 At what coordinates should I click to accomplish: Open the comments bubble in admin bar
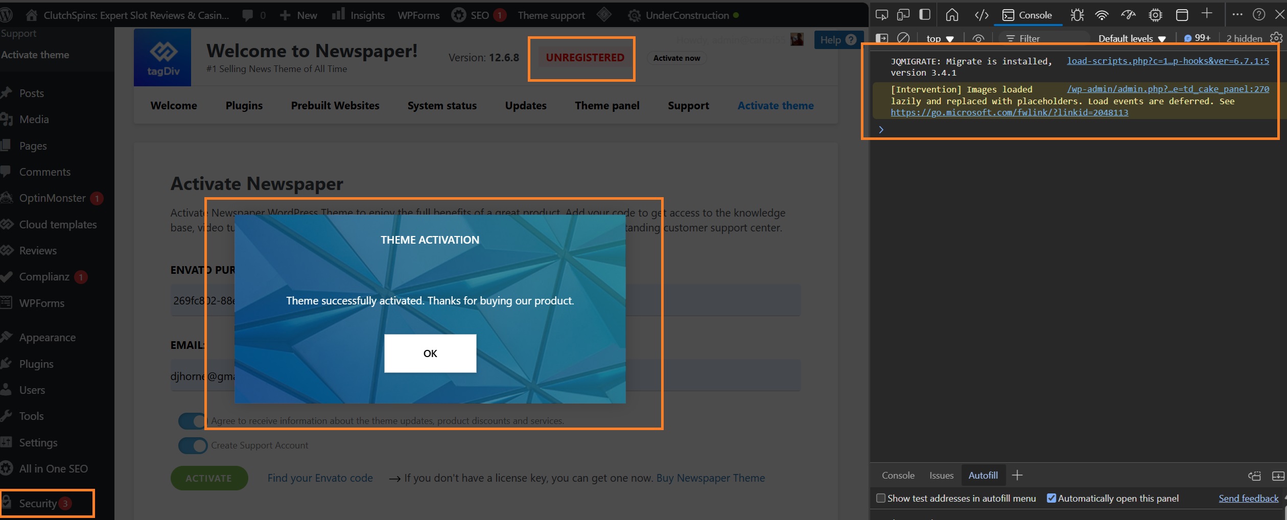[x=248, y=15]
